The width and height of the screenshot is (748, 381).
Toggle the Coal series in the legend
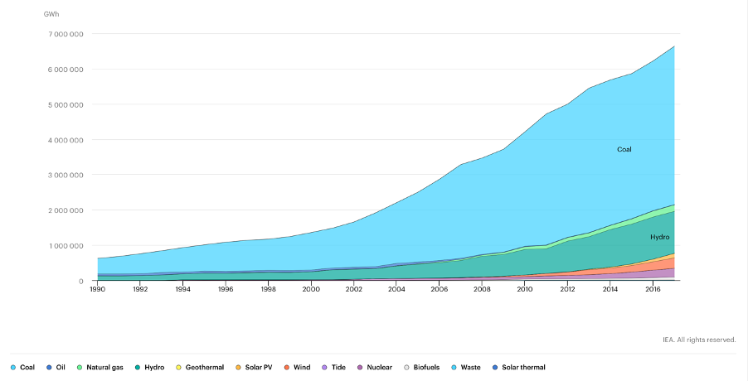[x=23, y=367]
